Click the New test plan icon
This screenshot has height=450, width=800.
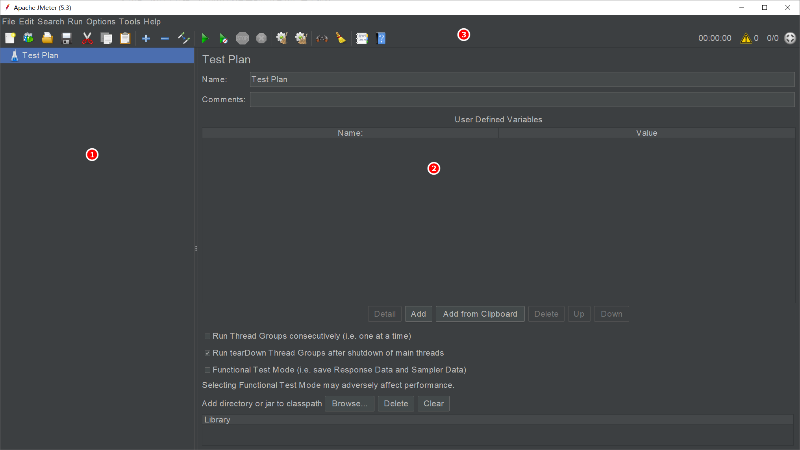[x=10, y=38]
